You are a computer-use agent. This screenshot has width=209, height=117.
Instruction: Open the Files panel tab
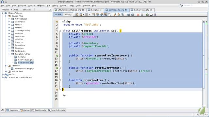click(x=16, y=10)
